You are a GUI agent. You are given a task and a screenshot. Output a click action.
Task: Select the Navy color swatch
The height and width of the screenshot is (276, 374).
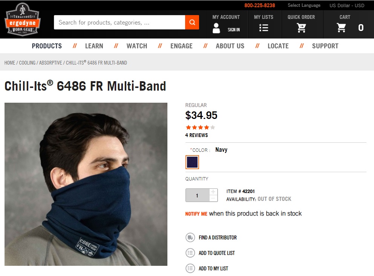pos(192,162)
